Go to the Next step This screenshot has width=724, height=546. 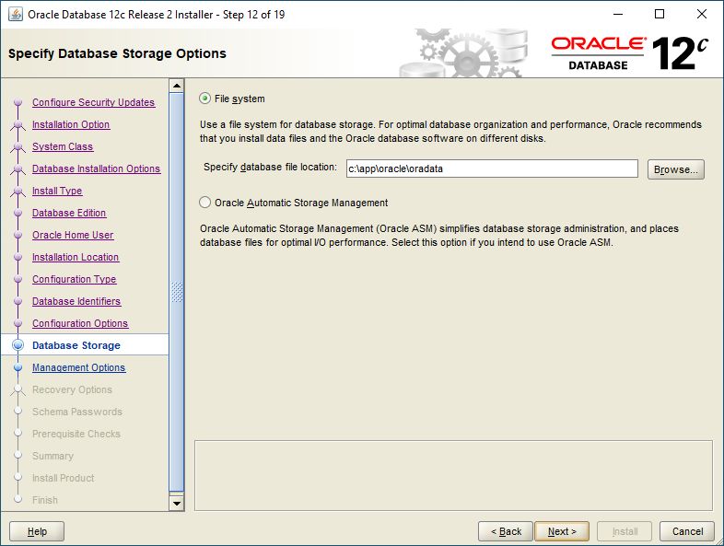pos(562,531)
